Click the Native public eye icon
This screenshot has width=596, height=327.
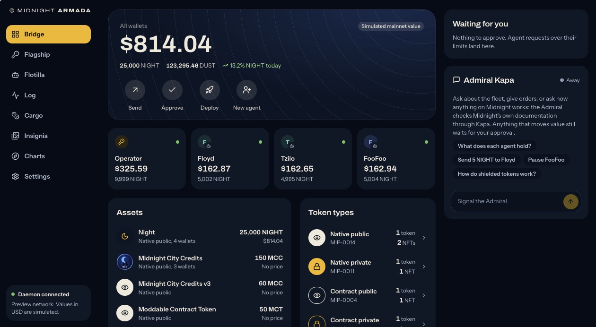[x=317, y=238]
